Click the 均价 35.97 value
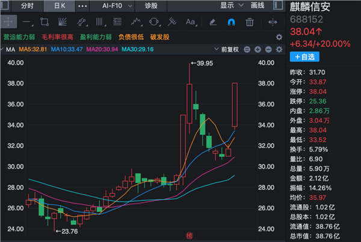Image resolution: width=361 pixels, height=242 pixels. [x=318, y=197]
